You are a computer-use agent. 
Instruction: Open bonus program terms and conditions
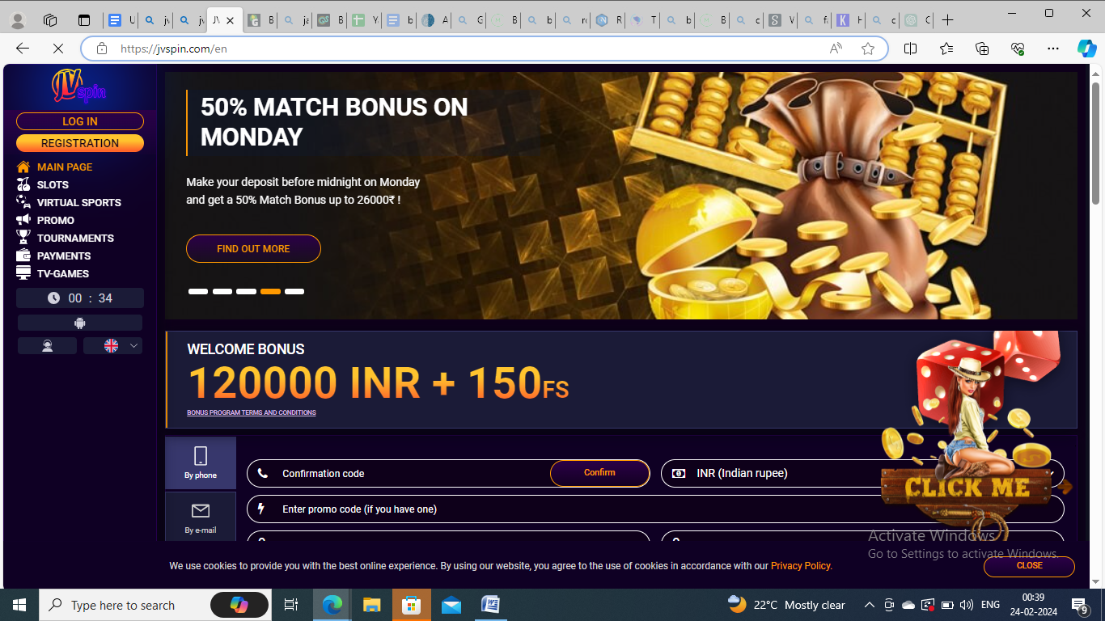[252, 413]
